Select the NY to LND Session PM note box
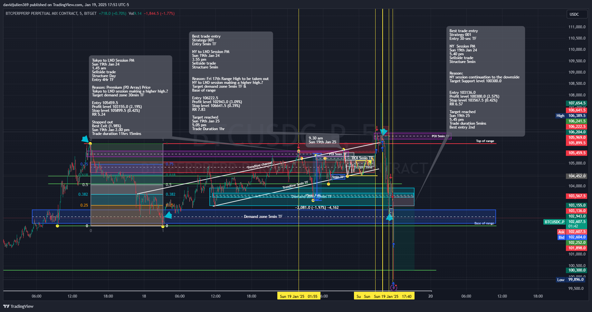592x312 pixels. pos(231,83)
